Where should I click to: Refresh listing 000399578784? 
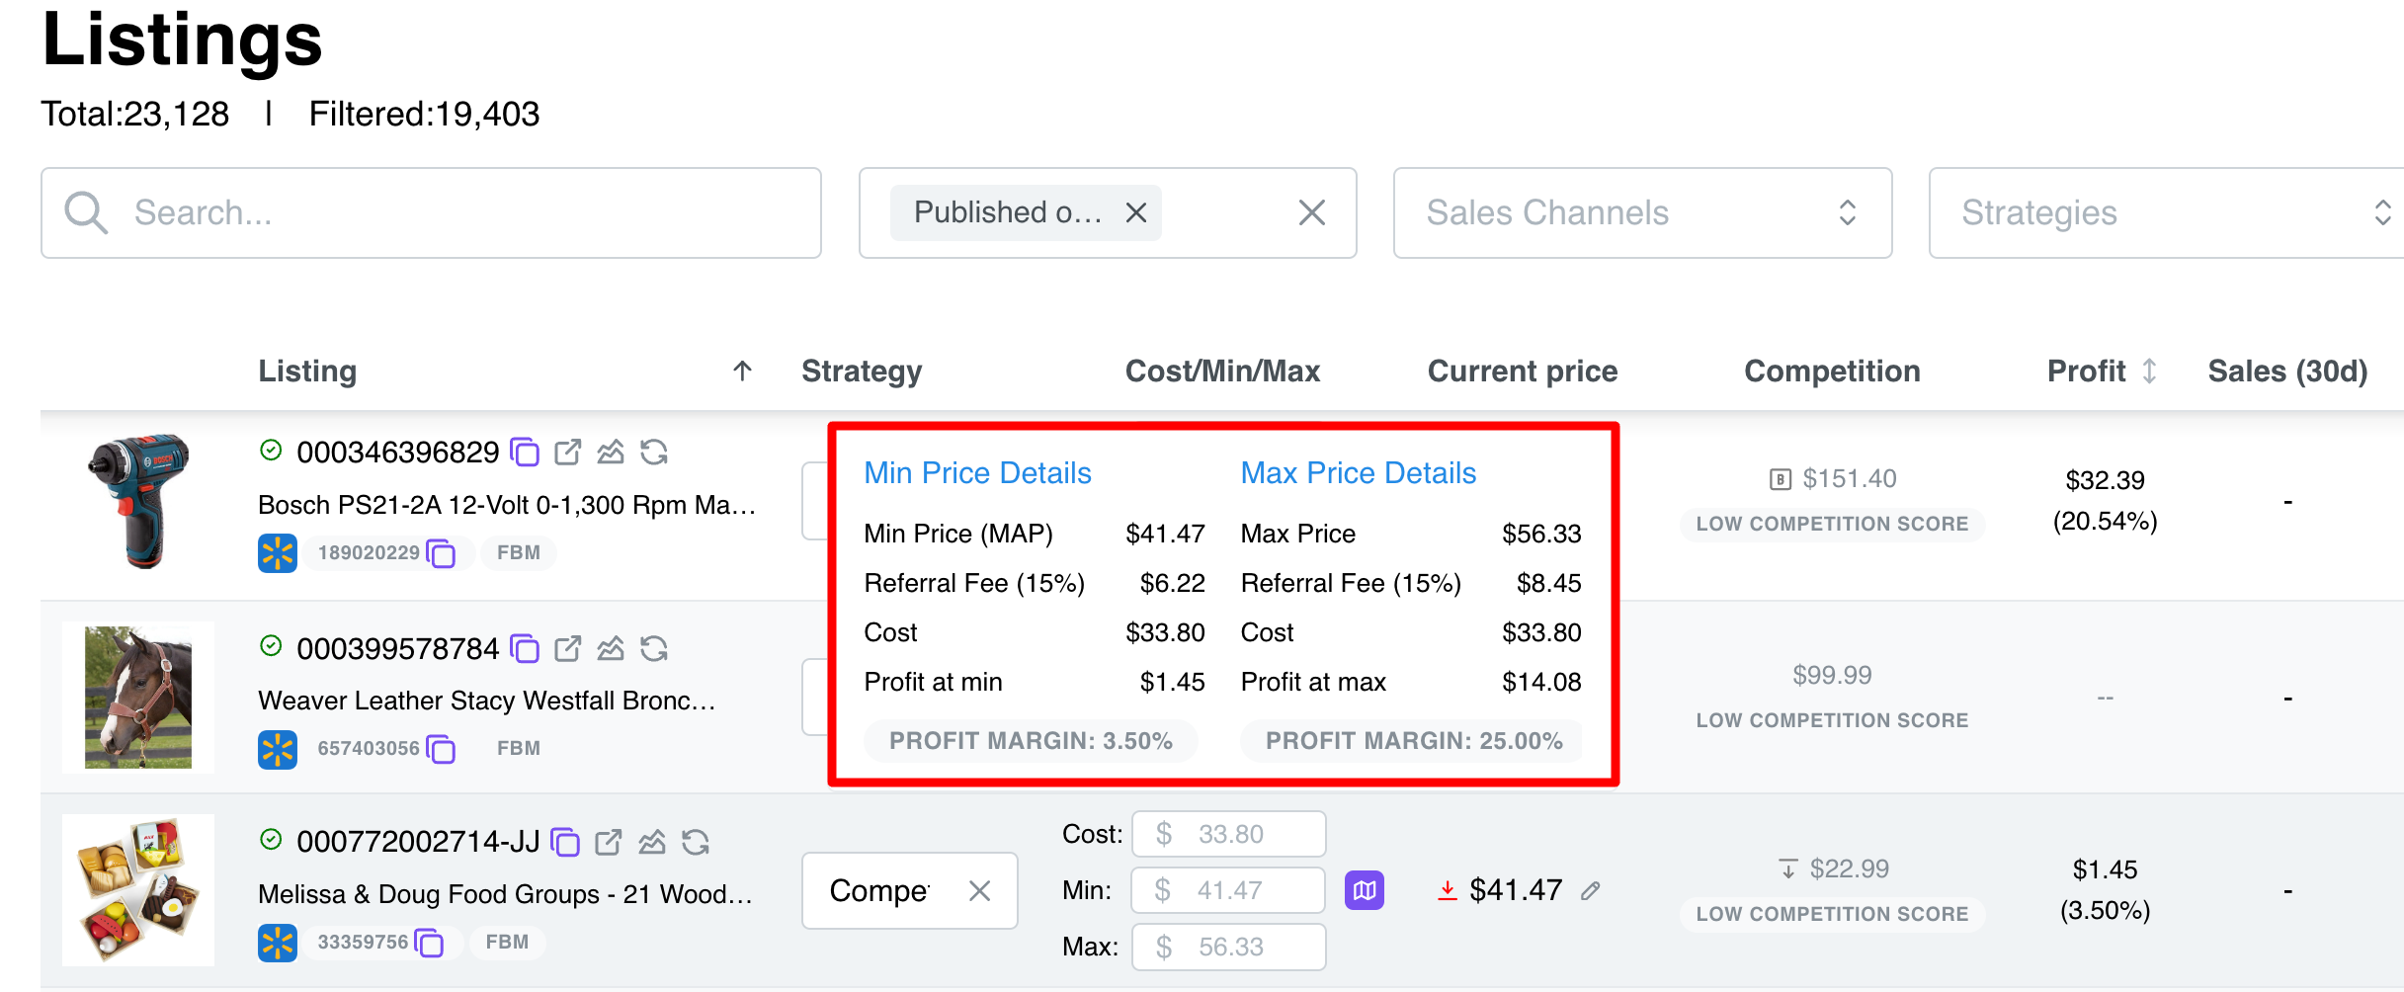pyautogui.click(x=654, y=649)
